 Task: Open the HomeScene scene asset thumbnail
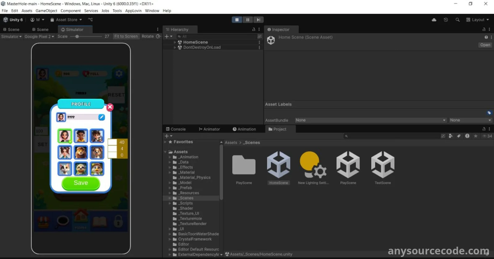pyautogui.click(x=278, y=165)
